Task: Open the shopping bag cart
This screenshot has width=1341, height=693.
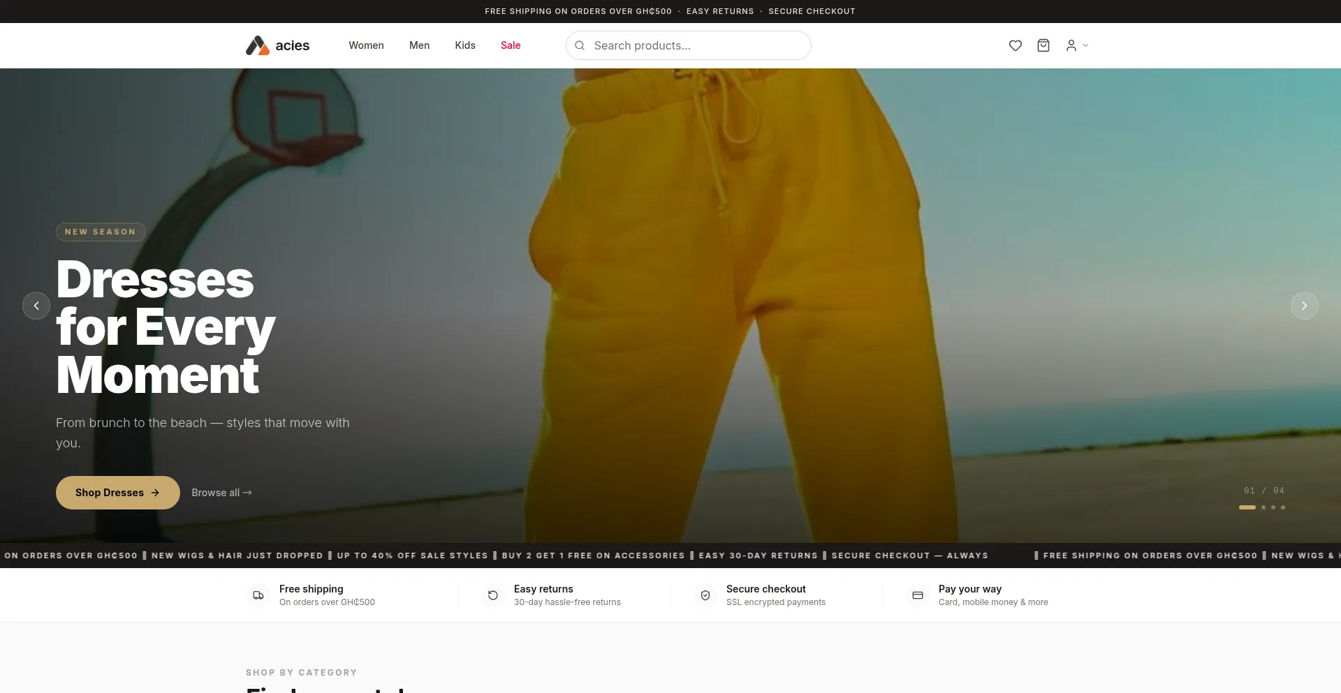Action: click(x=1043, y=45)
